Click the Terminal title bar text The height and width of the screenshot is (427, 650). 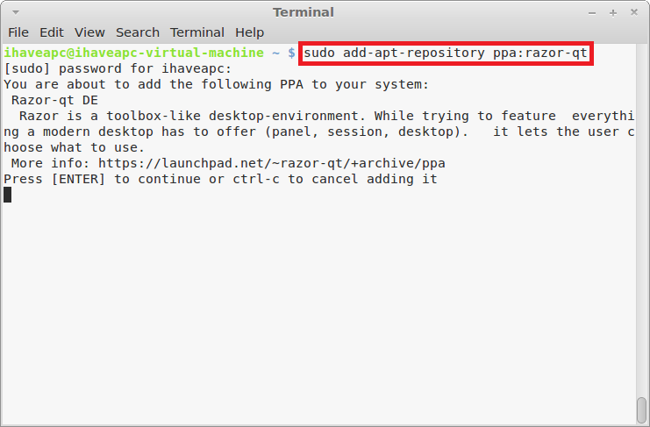pos(304,12)
